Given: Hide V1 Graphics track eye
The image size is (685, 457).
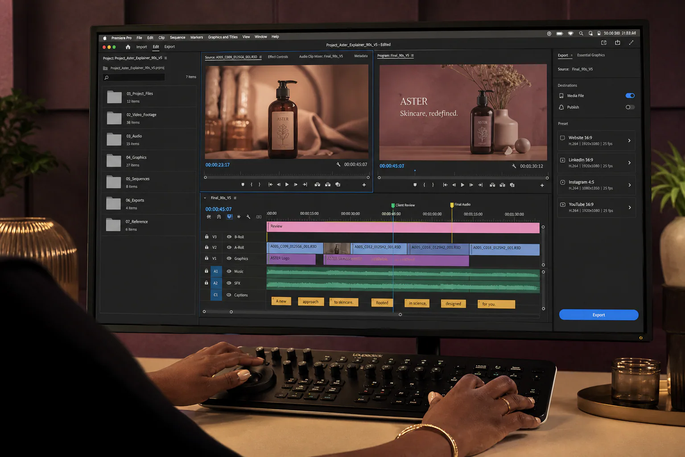Looking at the screenshot, I should [229, 258].
